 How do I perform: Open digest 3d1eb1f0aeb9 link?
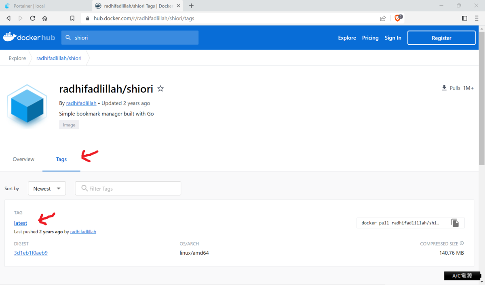(31, 253)
